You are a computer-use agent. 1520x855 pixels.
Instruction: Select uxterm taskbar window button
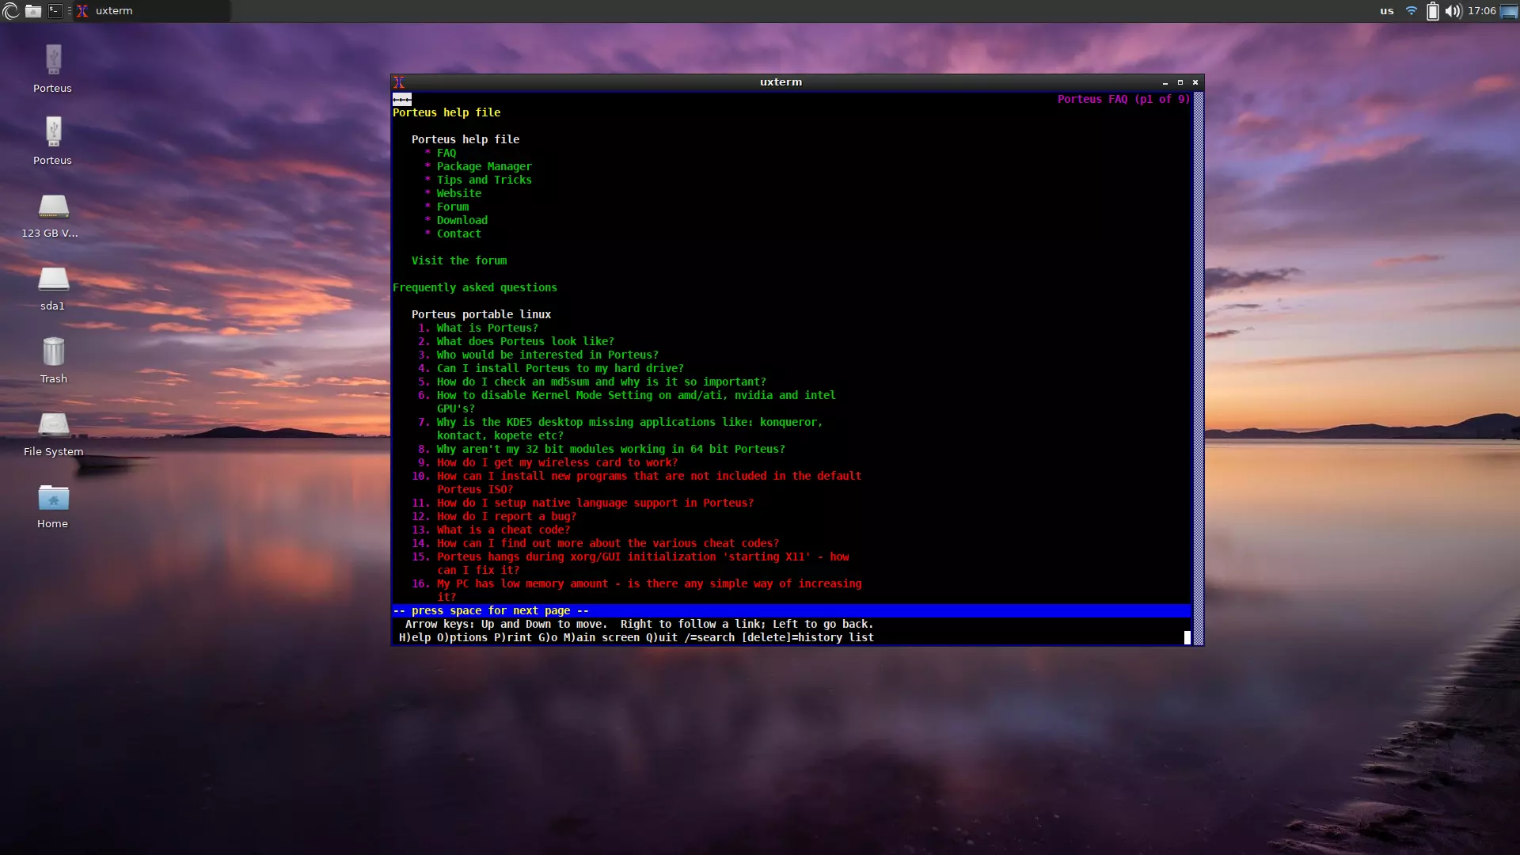pos(152,11)
